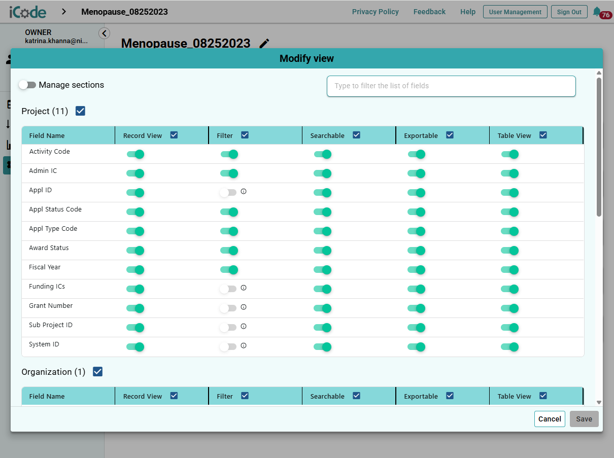Turn off Searchable for Award Status
Viewport: 614px width, 458px height.
coord(323,251)
